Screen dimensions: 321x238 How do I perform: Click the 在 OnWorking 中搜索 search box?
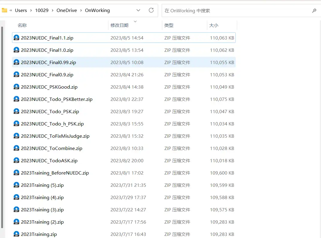pos(237,11)
